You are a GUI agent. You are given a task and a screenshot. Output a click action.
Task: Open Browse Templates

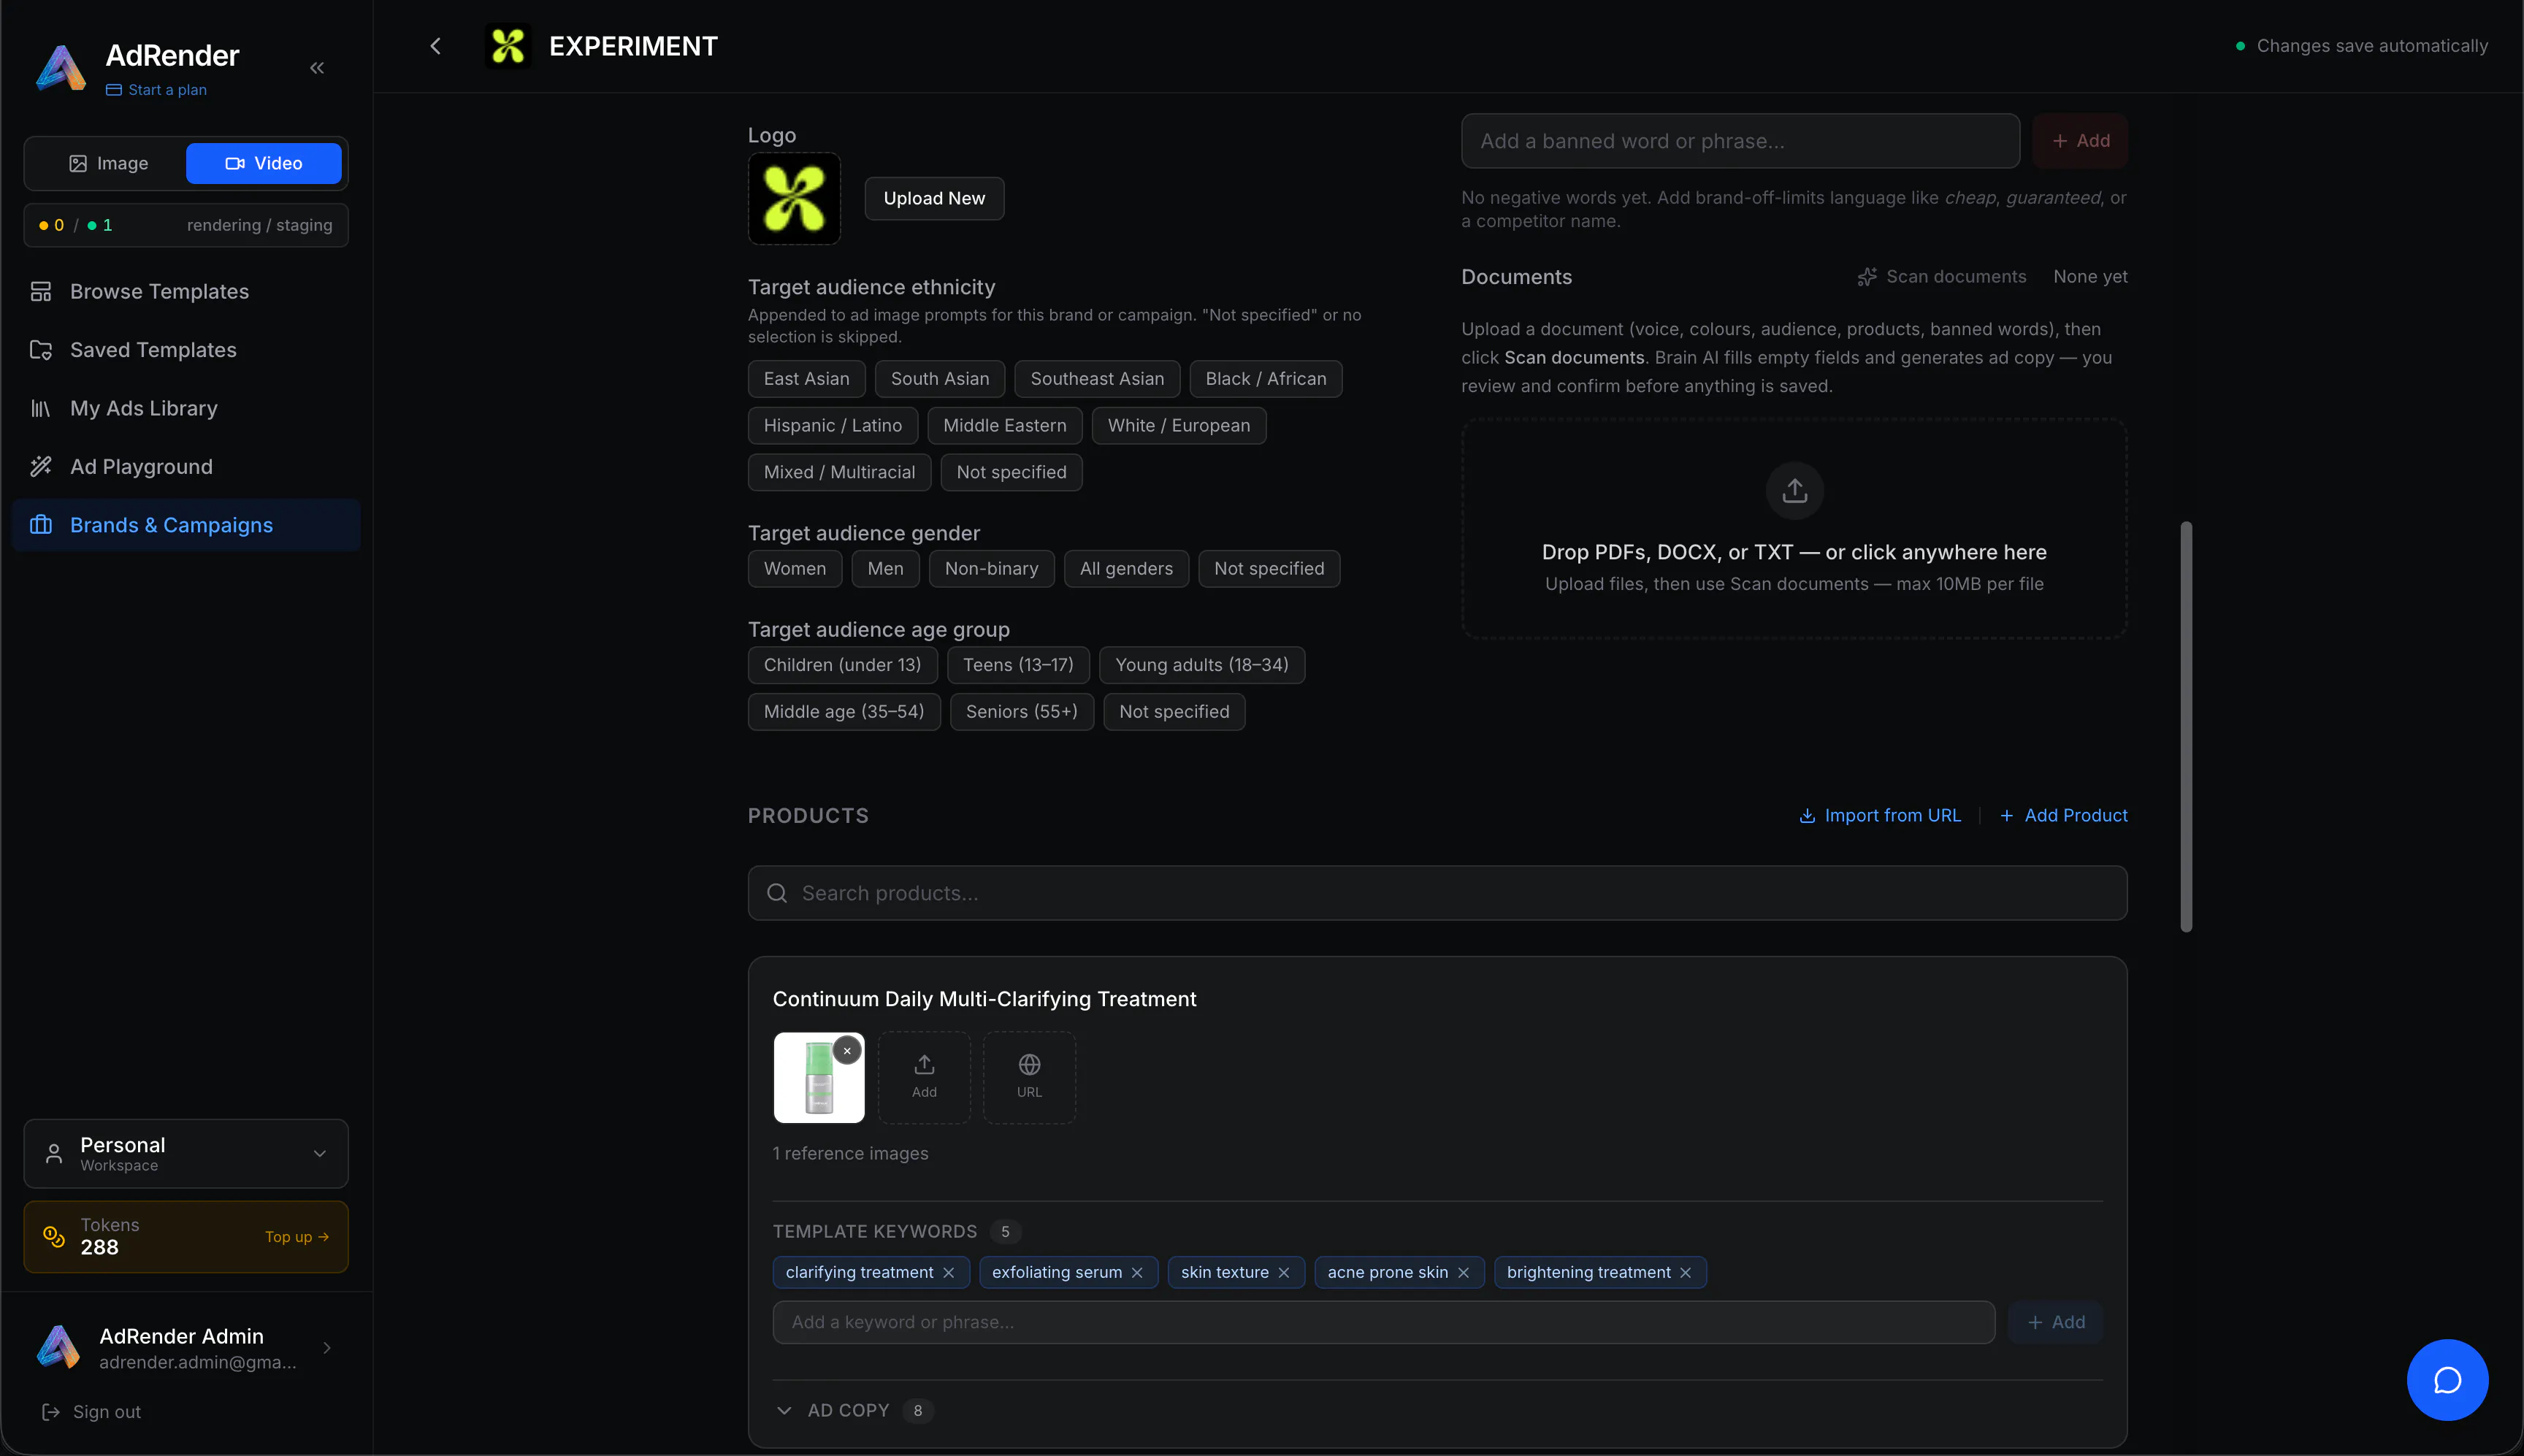[x=186, y=291]
